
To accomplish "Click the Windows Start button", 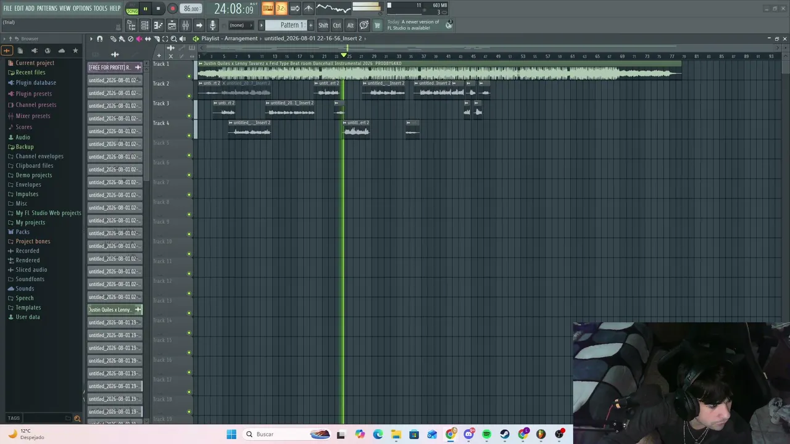I will click(231, 434).
